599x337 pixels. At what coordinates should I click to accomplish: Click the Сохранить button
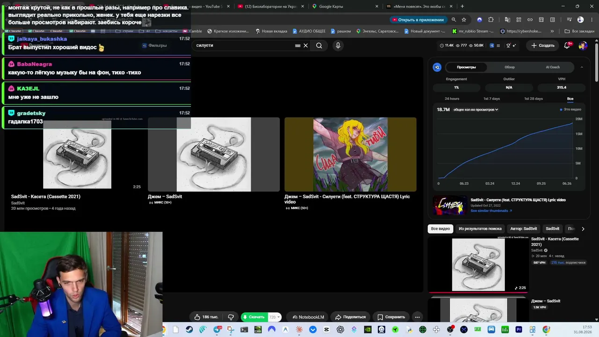(391, 317)
